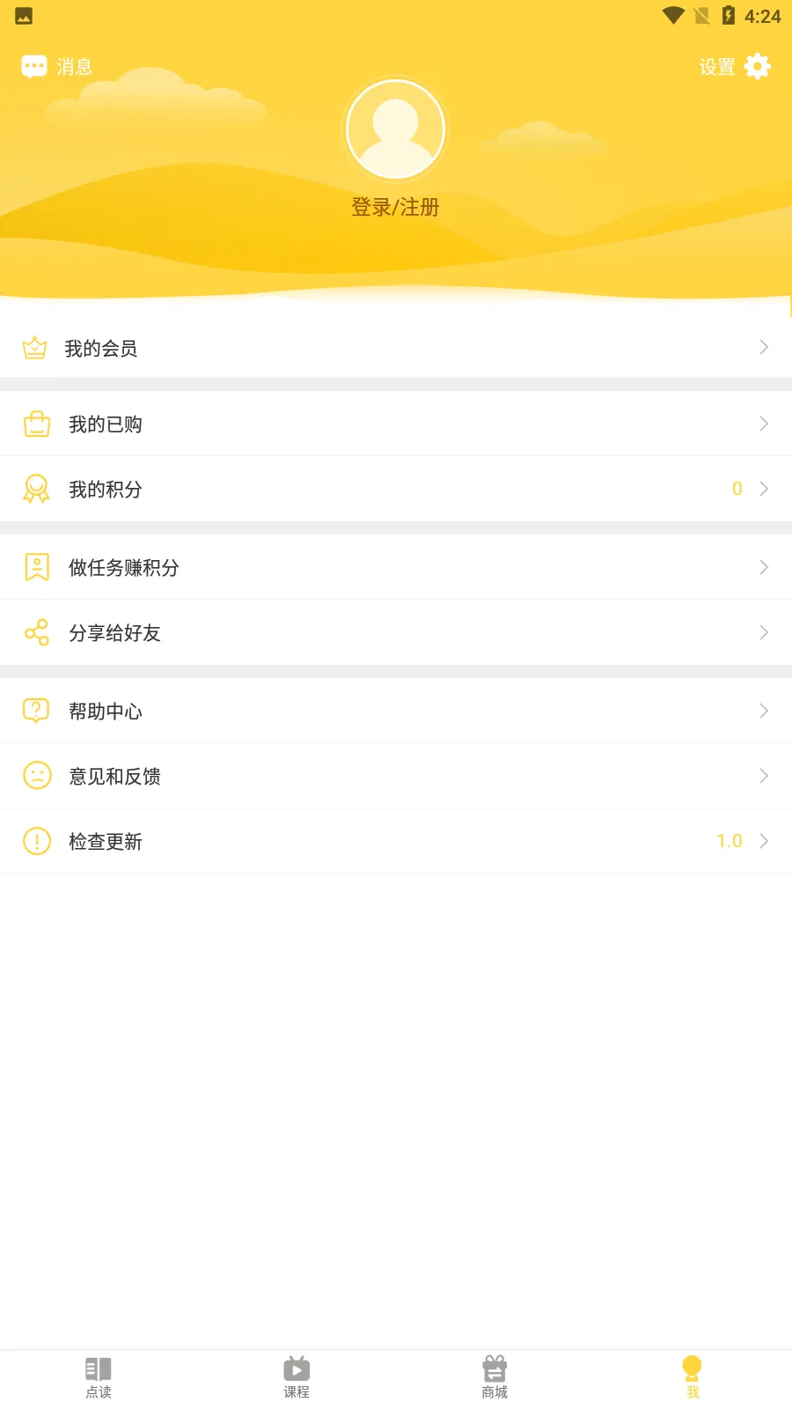Tap the bookmark task icon
Image resolution: width=792 pixels, height=1409 pixels.
click(x=37, y=567)
